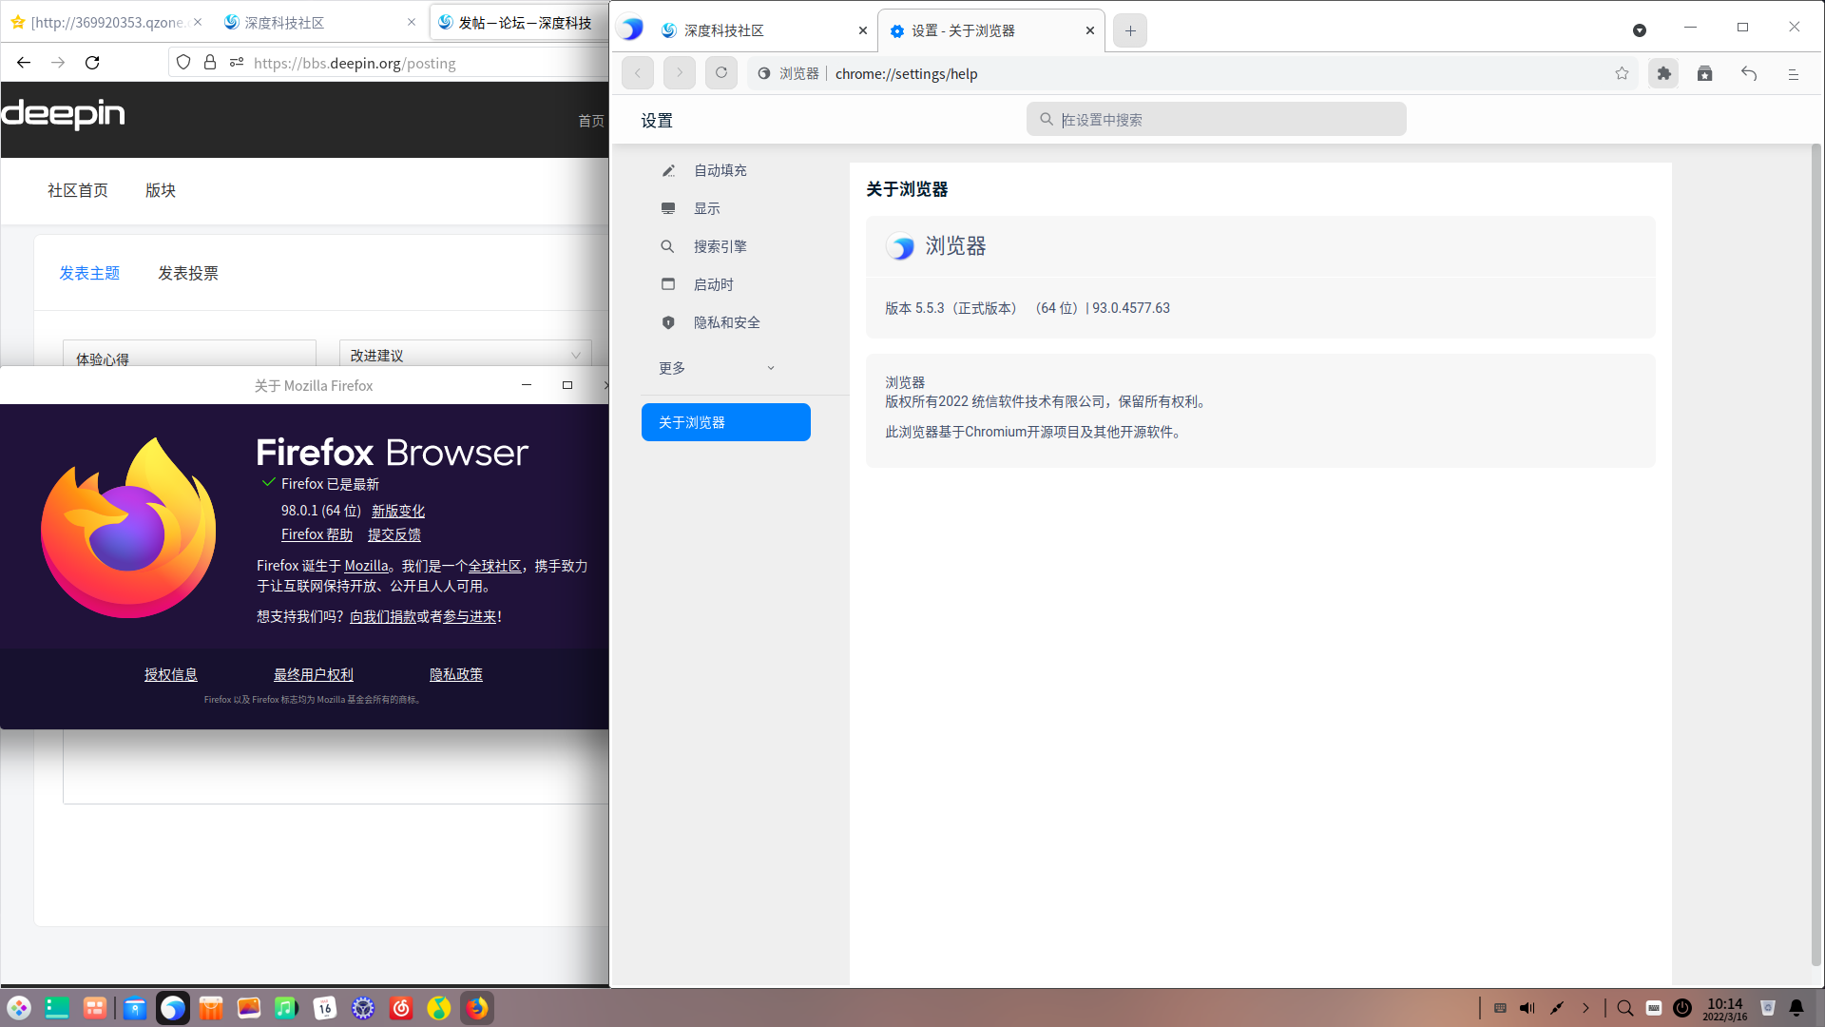
Task: Click the 关于浏览器 sidebar button
Action: 725,422
